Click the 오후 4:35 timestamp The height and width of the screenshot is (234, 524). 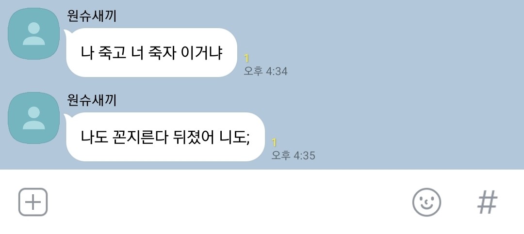(293, 155)
